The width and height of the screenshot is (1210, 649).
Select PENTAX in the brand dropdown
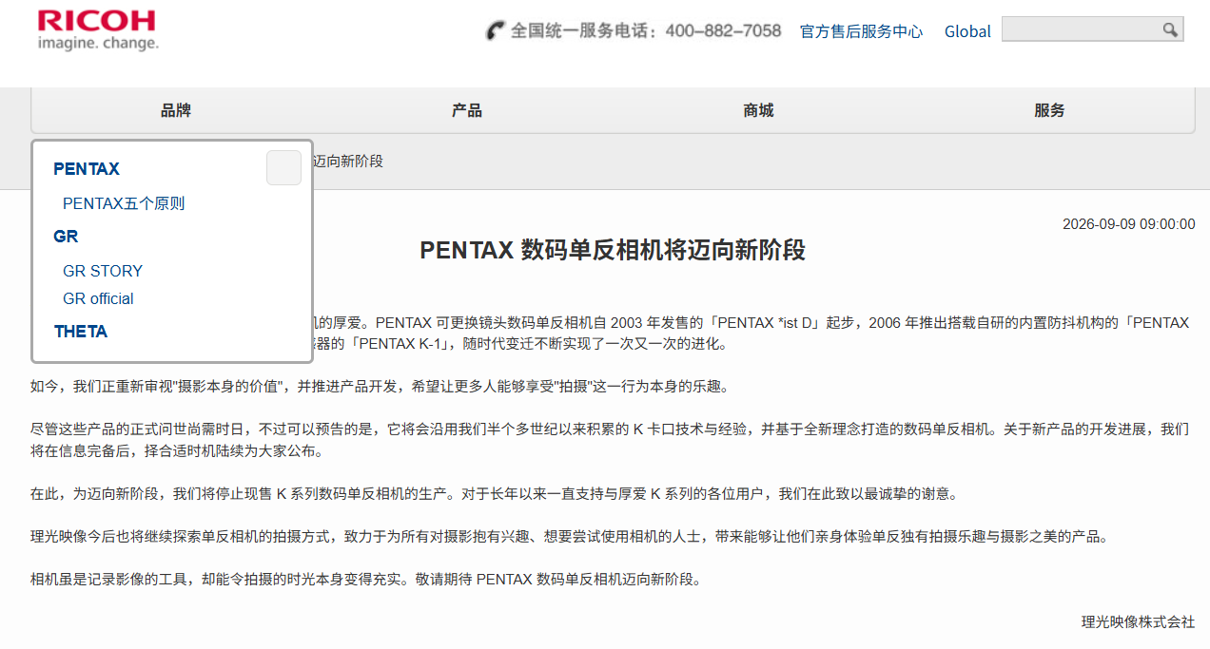pyautogui.click(x=87, y=169)
